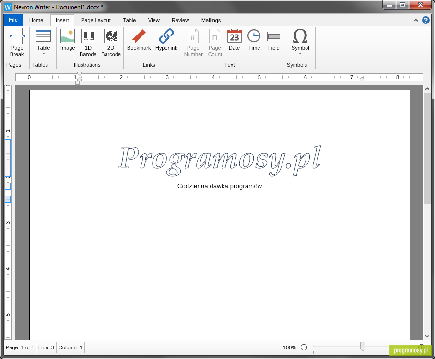Open the Symbol dropdown

click(x=300, y=42)
